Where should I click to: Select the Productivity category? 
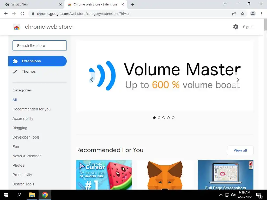(x=22, y=175)
